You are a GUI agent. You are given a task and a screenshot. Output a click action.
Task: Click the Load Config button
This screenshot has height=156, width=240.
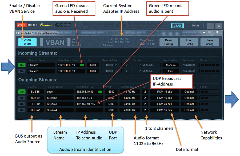(189, 42)
